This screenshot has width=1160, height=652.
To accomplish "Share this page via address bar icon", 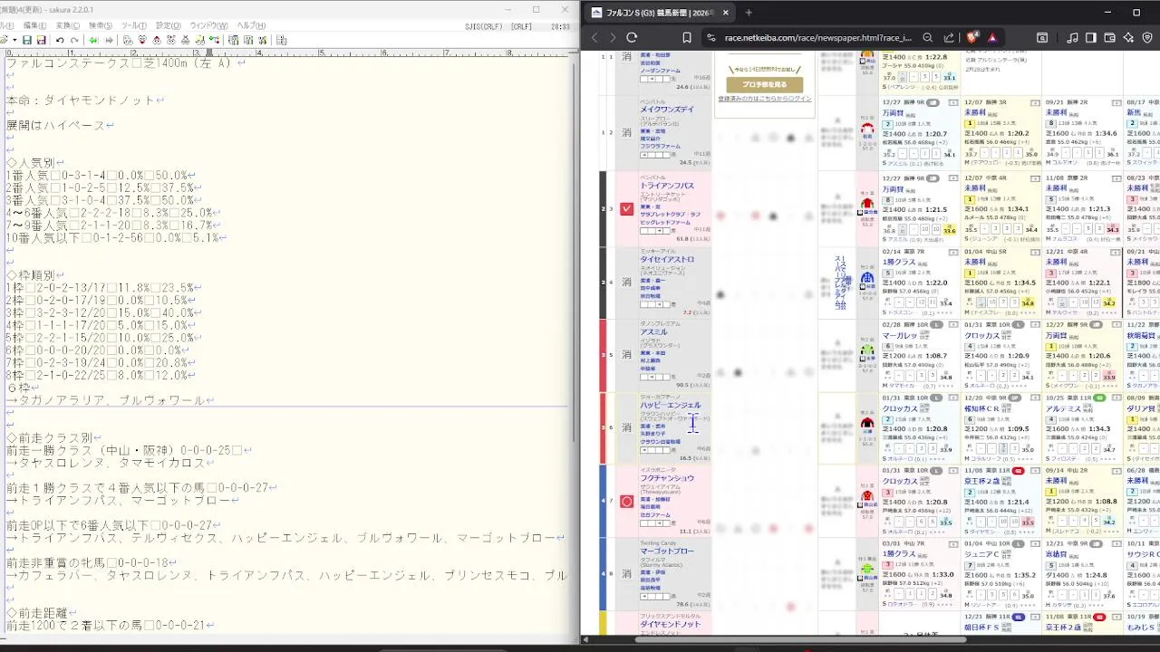I will click(949, 37).
